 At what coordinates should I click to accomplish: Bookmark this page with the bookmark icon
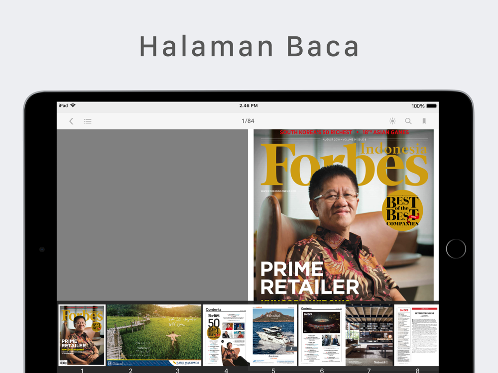point(424,121)
